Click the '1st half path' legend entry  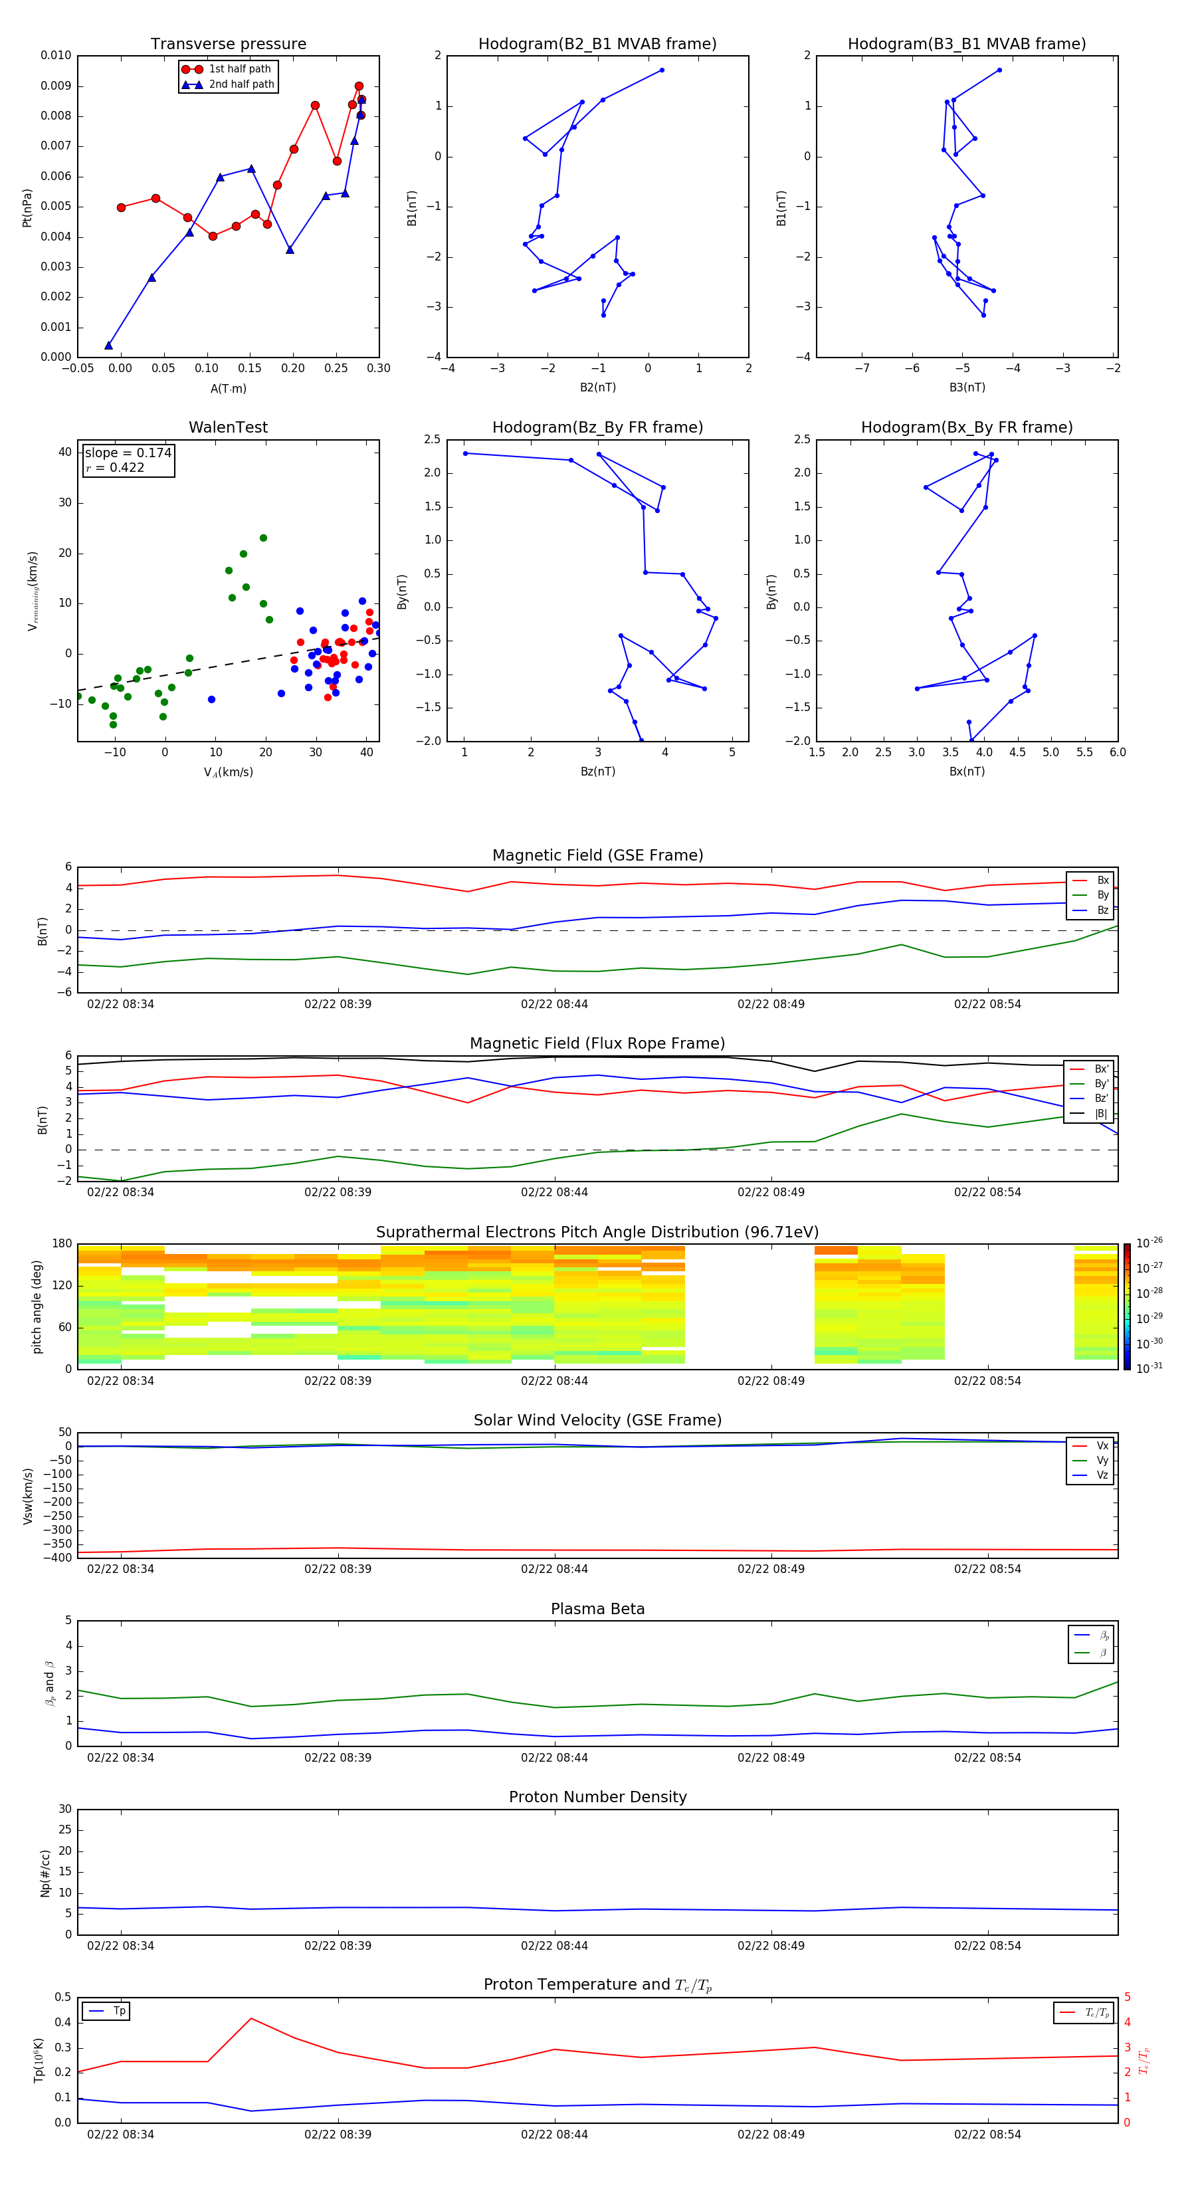[x=227, y=69]
